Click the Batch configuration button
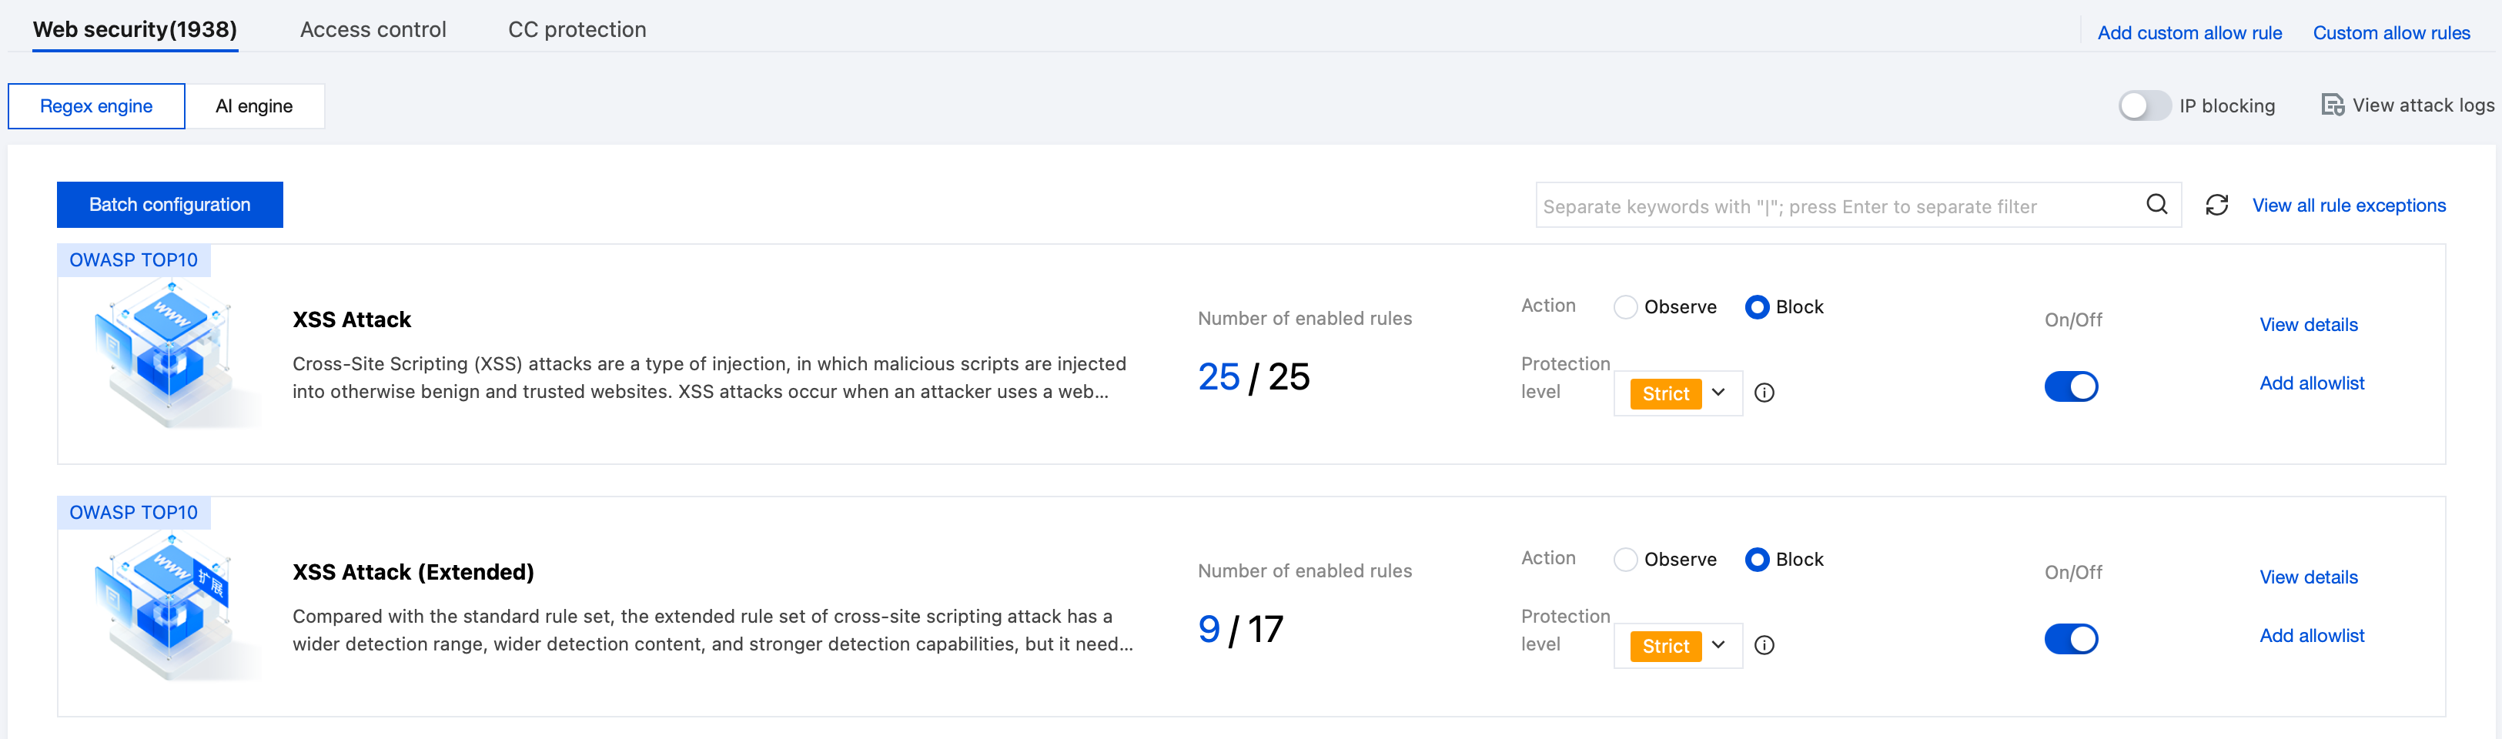The height and width of the screenshot is (739, 2502). tap(170, 205)
